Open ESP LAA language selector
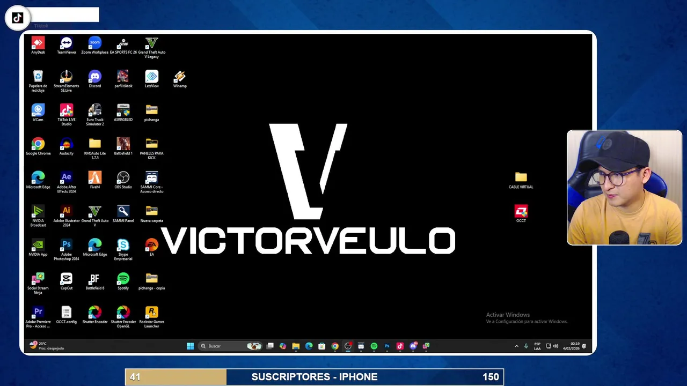Screen dimensions: 687x386 (x=537, y=346)
